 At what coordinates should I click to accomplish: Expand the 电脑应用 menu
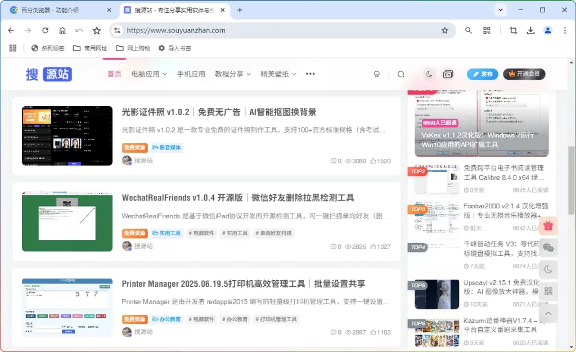(149, 74)
